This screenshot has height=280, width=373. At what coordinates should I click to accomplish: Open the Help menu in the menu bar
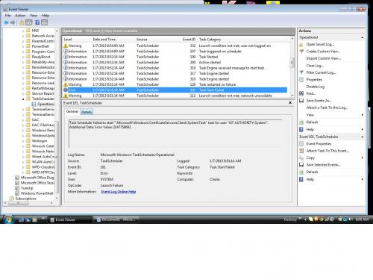[x=46, y=16]
